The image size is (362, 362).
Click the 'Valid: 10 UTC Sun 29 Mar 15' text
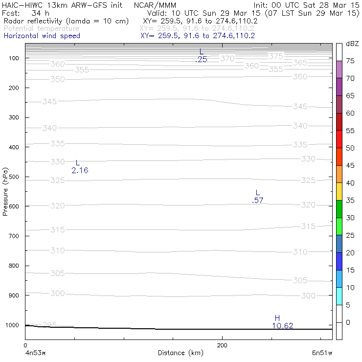(204, 13)
